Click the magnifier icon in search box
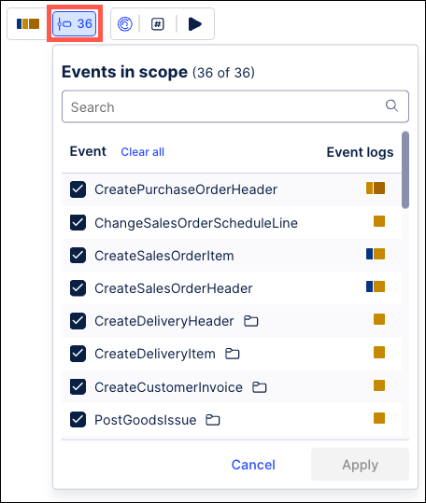 pos(391,105)
